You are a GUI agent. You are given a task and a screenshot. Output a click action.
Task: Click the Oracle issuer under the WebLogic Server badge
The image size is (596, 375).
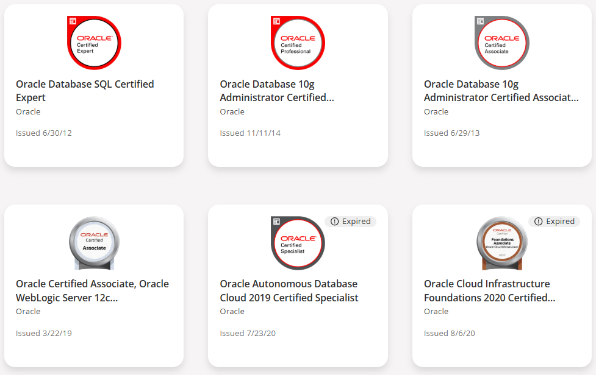click(28, 311)
